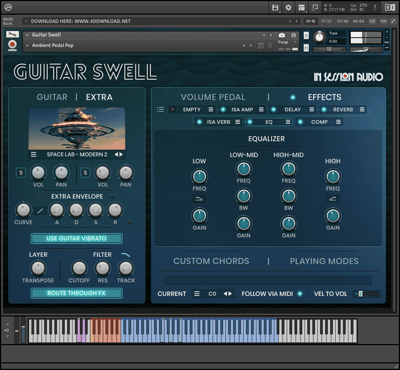Click the envelope curve shape icon
This screenshot has height=370, width=400.
point(40,211)
